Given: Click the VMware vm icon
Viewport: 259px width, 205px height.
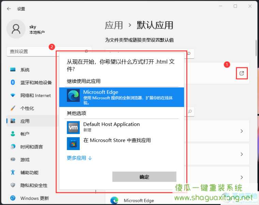Looking at the screenshot, I should [x=73, y=127].
